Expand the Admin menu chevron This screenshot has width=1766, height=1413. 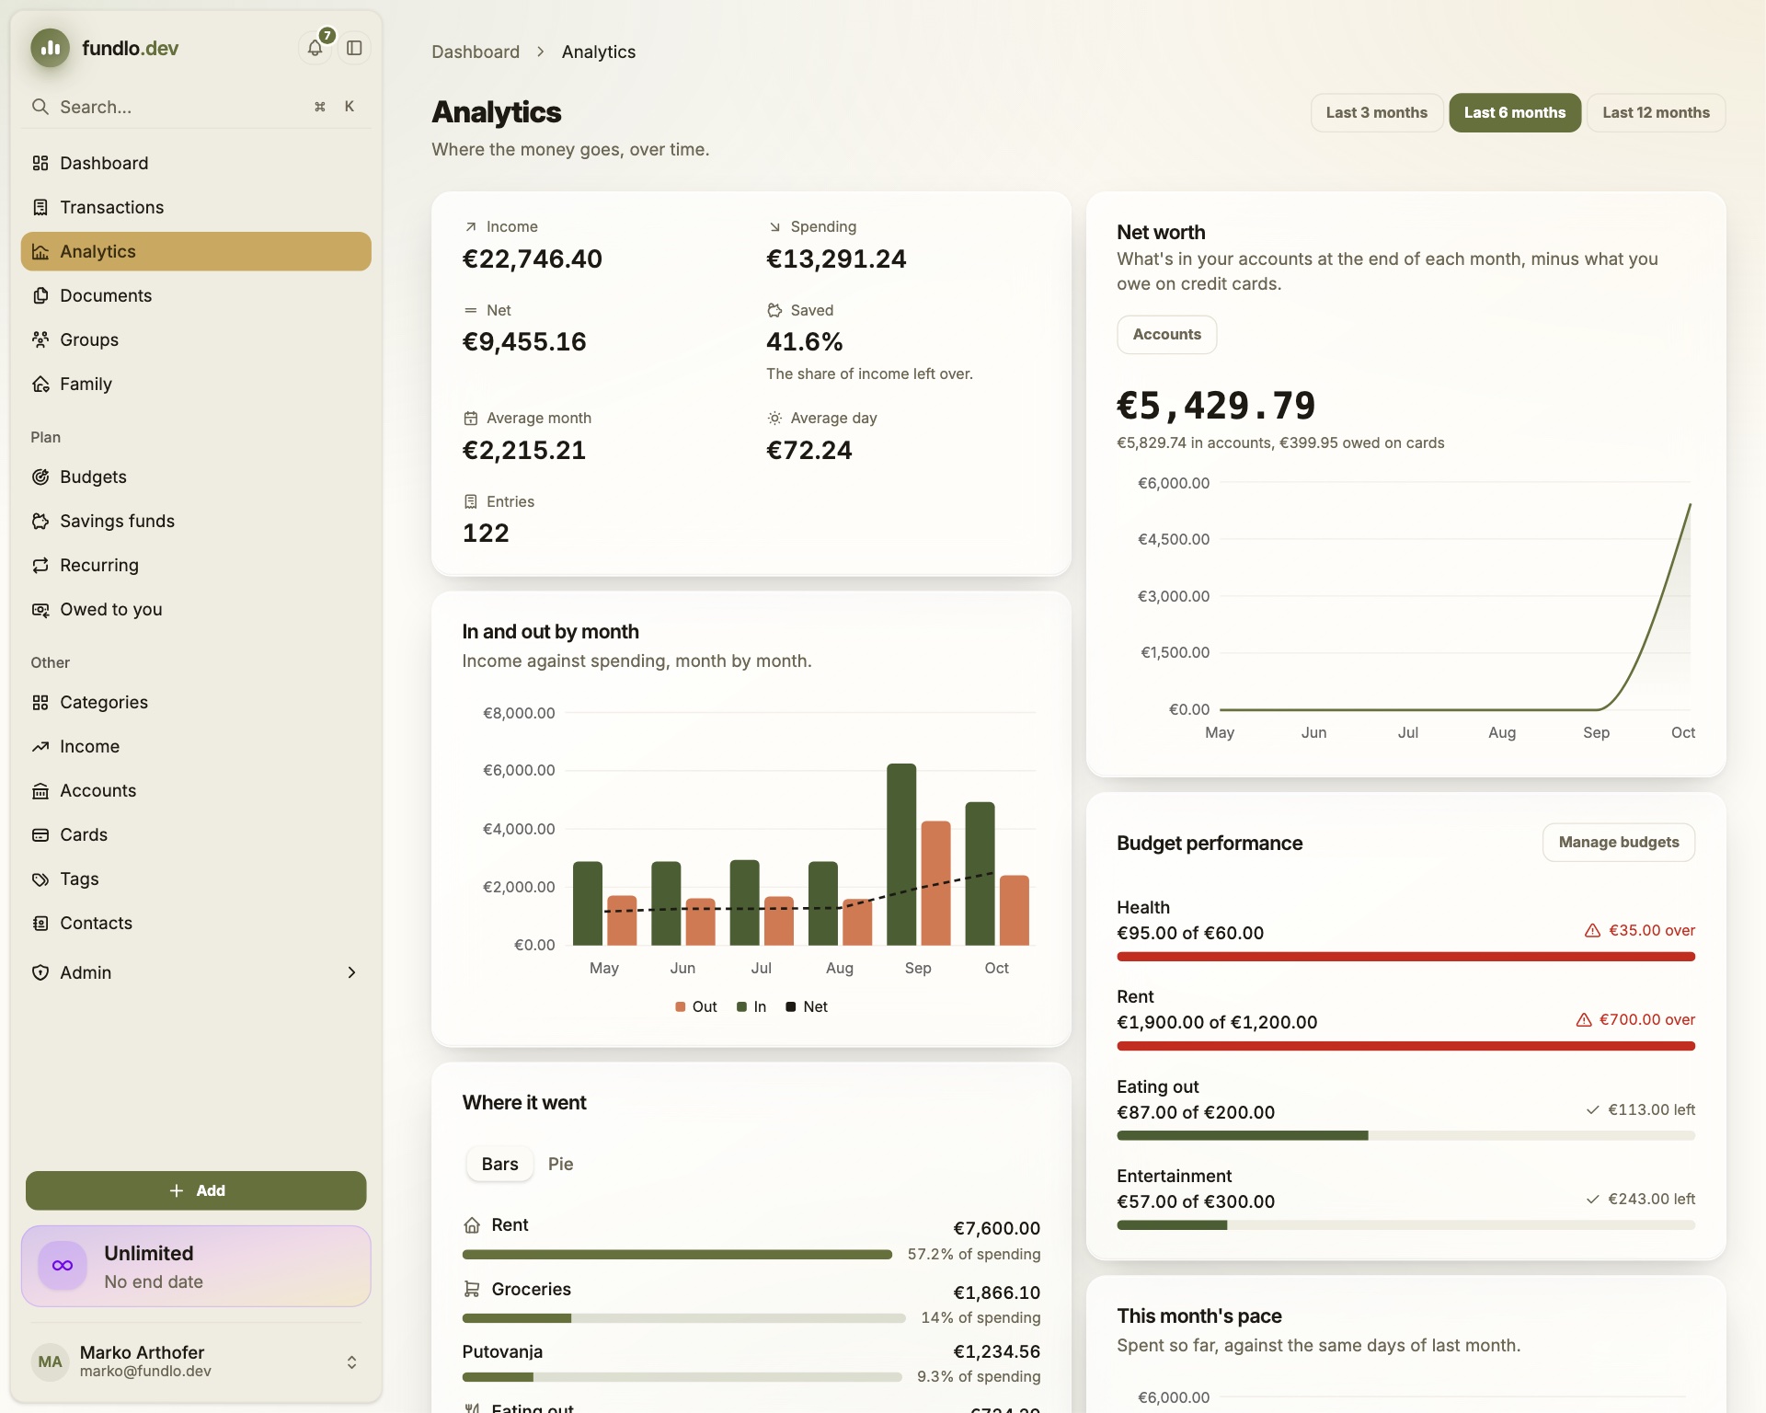coord(351,972)
